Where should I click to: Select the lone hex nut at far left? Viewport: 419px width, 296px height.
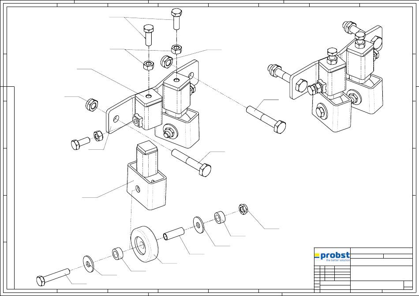pos(92,105)
